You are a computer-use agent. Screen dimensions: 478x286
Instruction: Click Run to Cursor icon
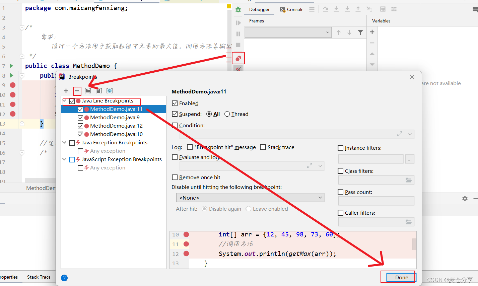click(369, 9)
